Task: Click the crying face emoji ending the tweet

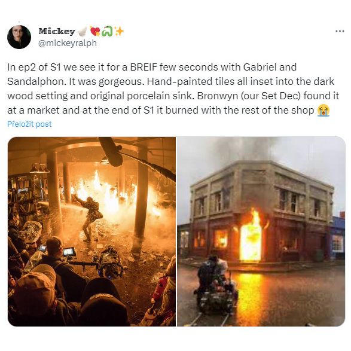Action: [x=323, y=111]
